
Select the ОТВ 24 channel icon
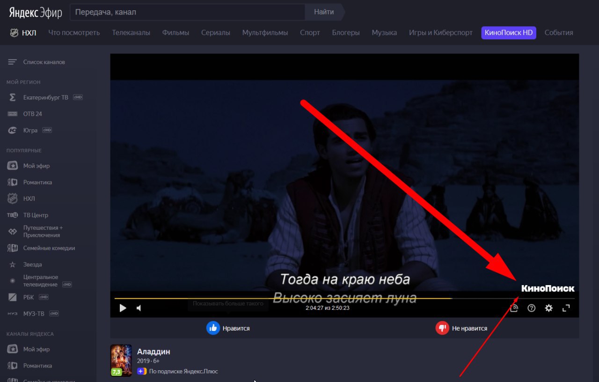pyautogui.click(x=13, y=114)
